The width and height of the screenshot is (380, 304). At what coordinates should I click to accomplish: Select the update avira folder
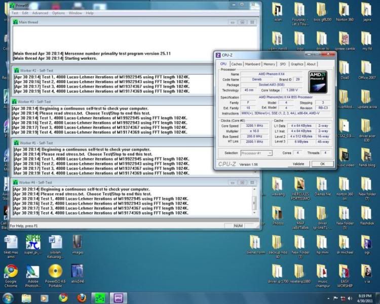coord(367,99)
